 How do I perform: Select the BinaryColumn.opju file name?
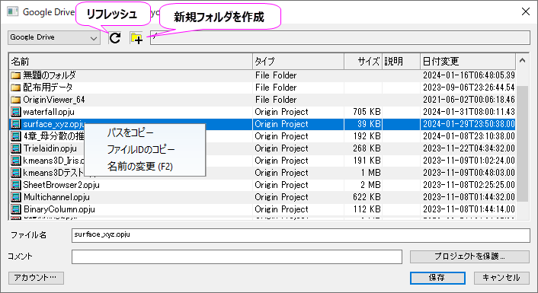pos(59,209)
